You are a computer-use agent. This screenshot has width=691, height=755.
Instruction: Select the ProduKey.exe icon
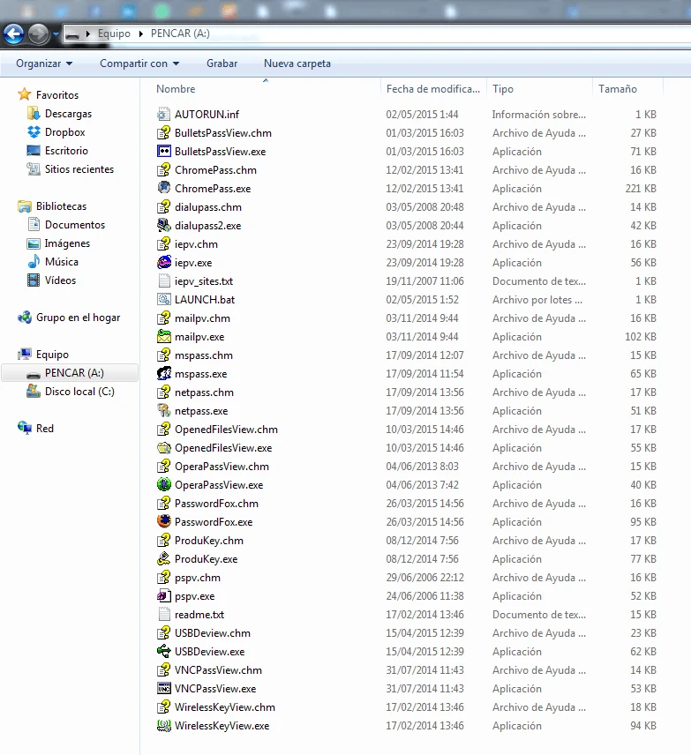click(164, 558)
